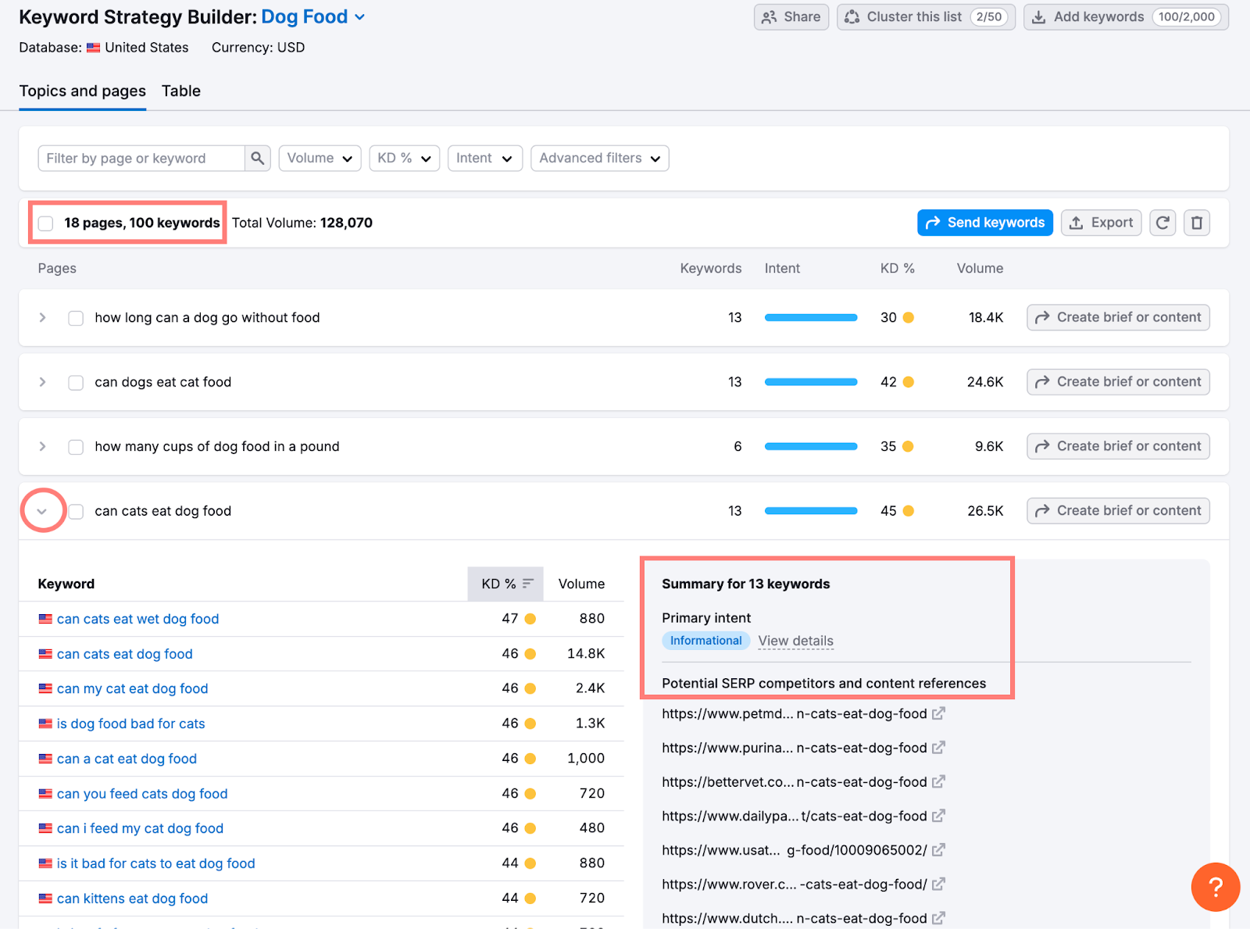Click the Add keywords icon
The image size is (1250, 929).
(1039, 16)
